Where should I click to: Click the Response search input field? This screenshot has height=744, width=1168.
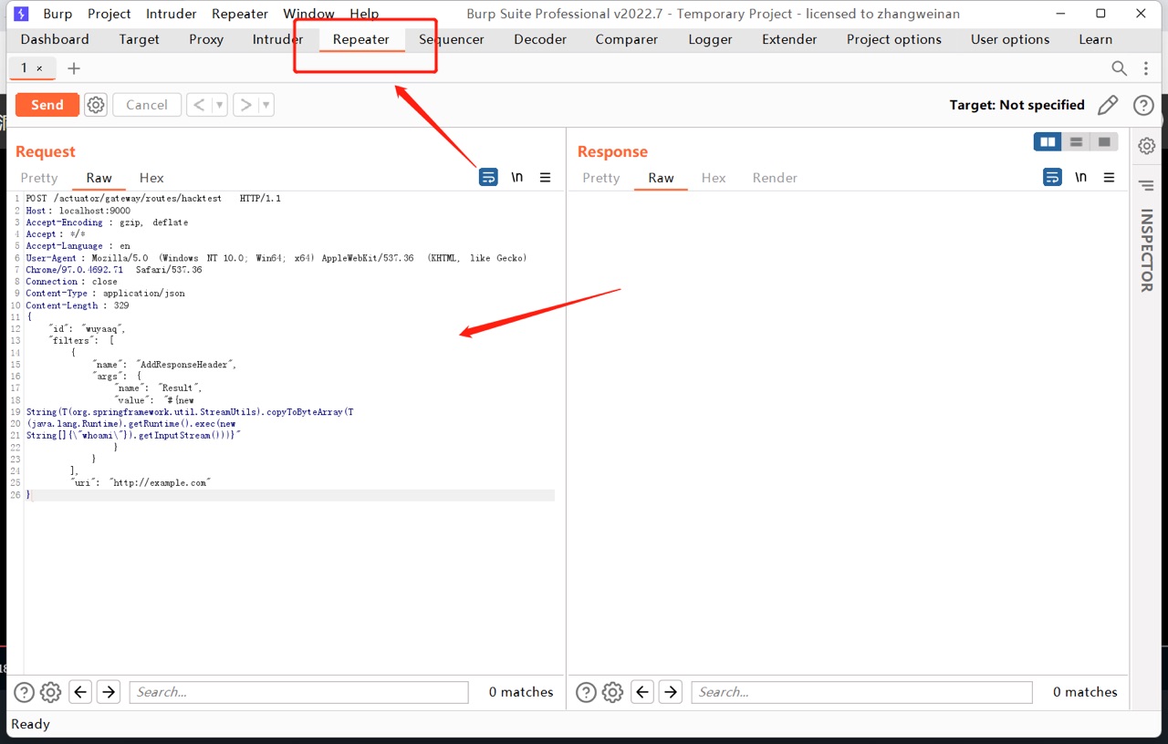click(861, 692)
